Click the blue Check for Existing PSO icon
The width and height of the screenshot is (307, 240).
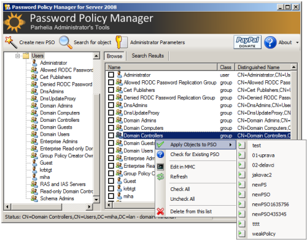click(160, 154)
